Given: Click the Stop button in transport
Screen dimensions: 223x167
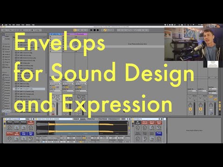Looking at the screenshot, I should pyautogui.click(x=94, y=30).
